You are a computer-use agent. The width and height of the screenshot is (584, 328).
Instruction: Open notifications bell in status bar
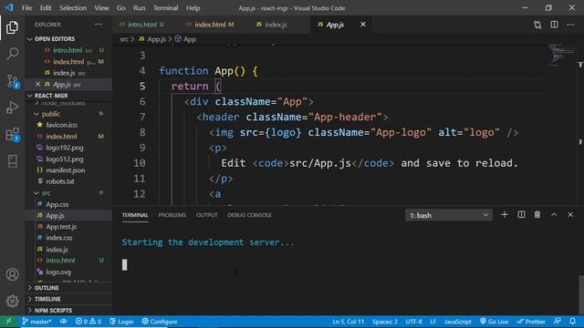[x=572, y=322]
